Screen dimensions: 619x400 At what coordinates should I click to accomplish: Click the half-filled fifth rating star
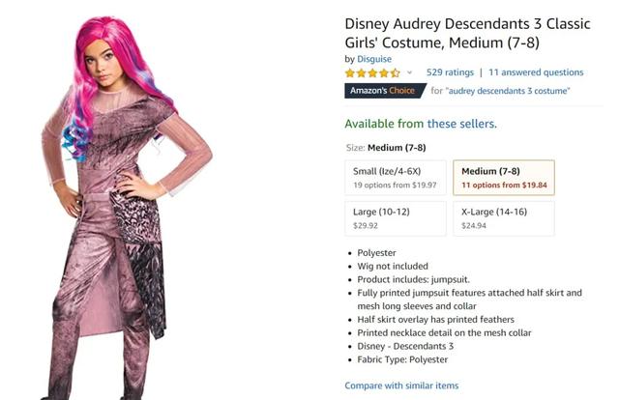pos(396,72)
